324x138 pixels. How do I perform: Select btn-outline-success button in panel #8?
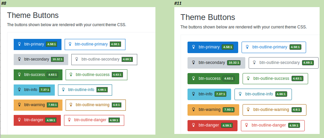pos(97,75)
